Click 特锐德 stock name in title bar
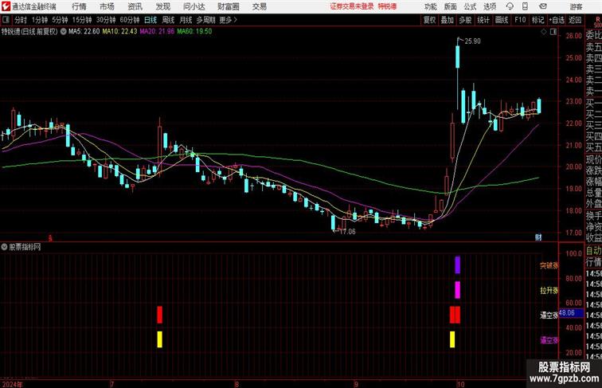This screenshot has width=602, height=388. (387, 6)
